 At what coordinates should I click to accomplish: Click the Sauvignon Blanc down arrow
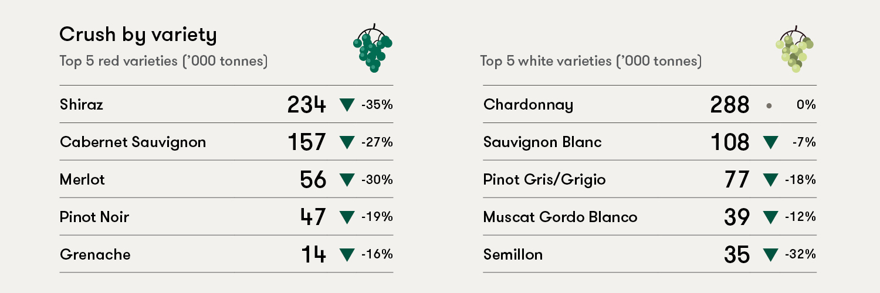click(770, 142)
